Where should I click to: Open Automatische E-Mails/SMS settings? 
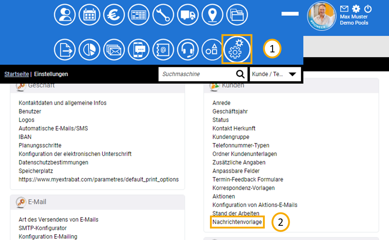(53, 128)
